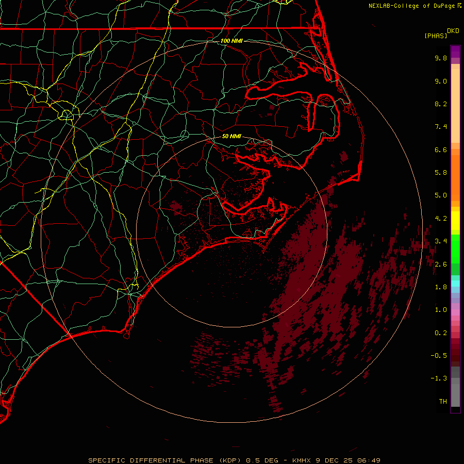Viewport: 464px width, 464px height.
Task: Click the -0.5 value on the scale
Action: click(x=439, y=356)
